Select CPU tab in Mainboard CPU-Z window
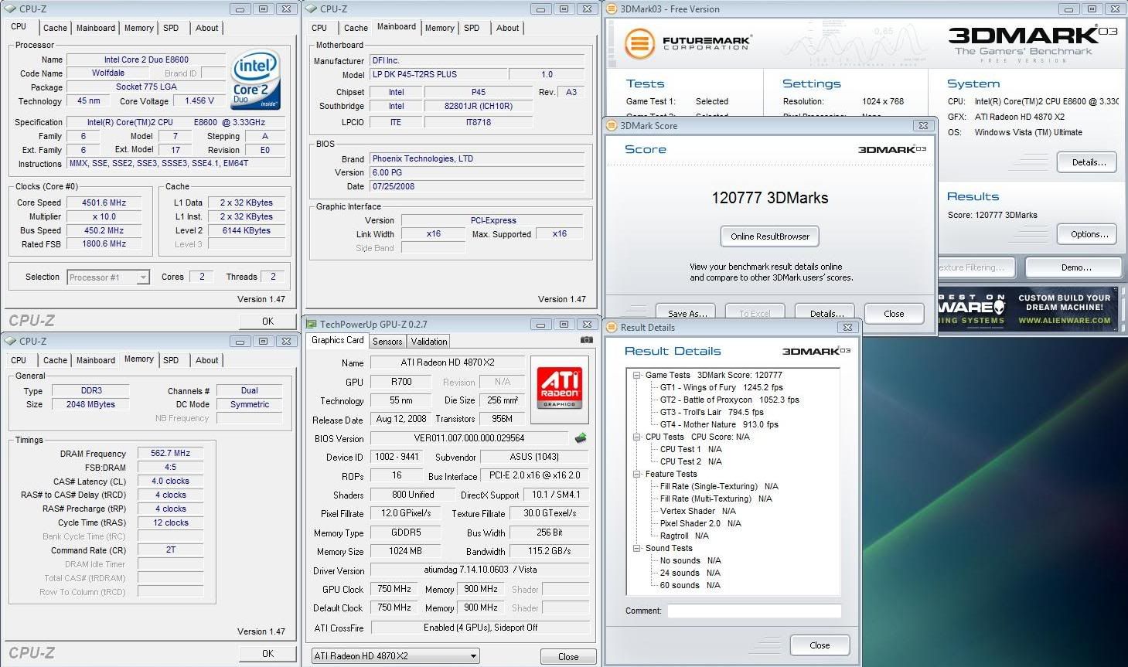This screenshot has width=1128, height=667. (x=319, y=28)
